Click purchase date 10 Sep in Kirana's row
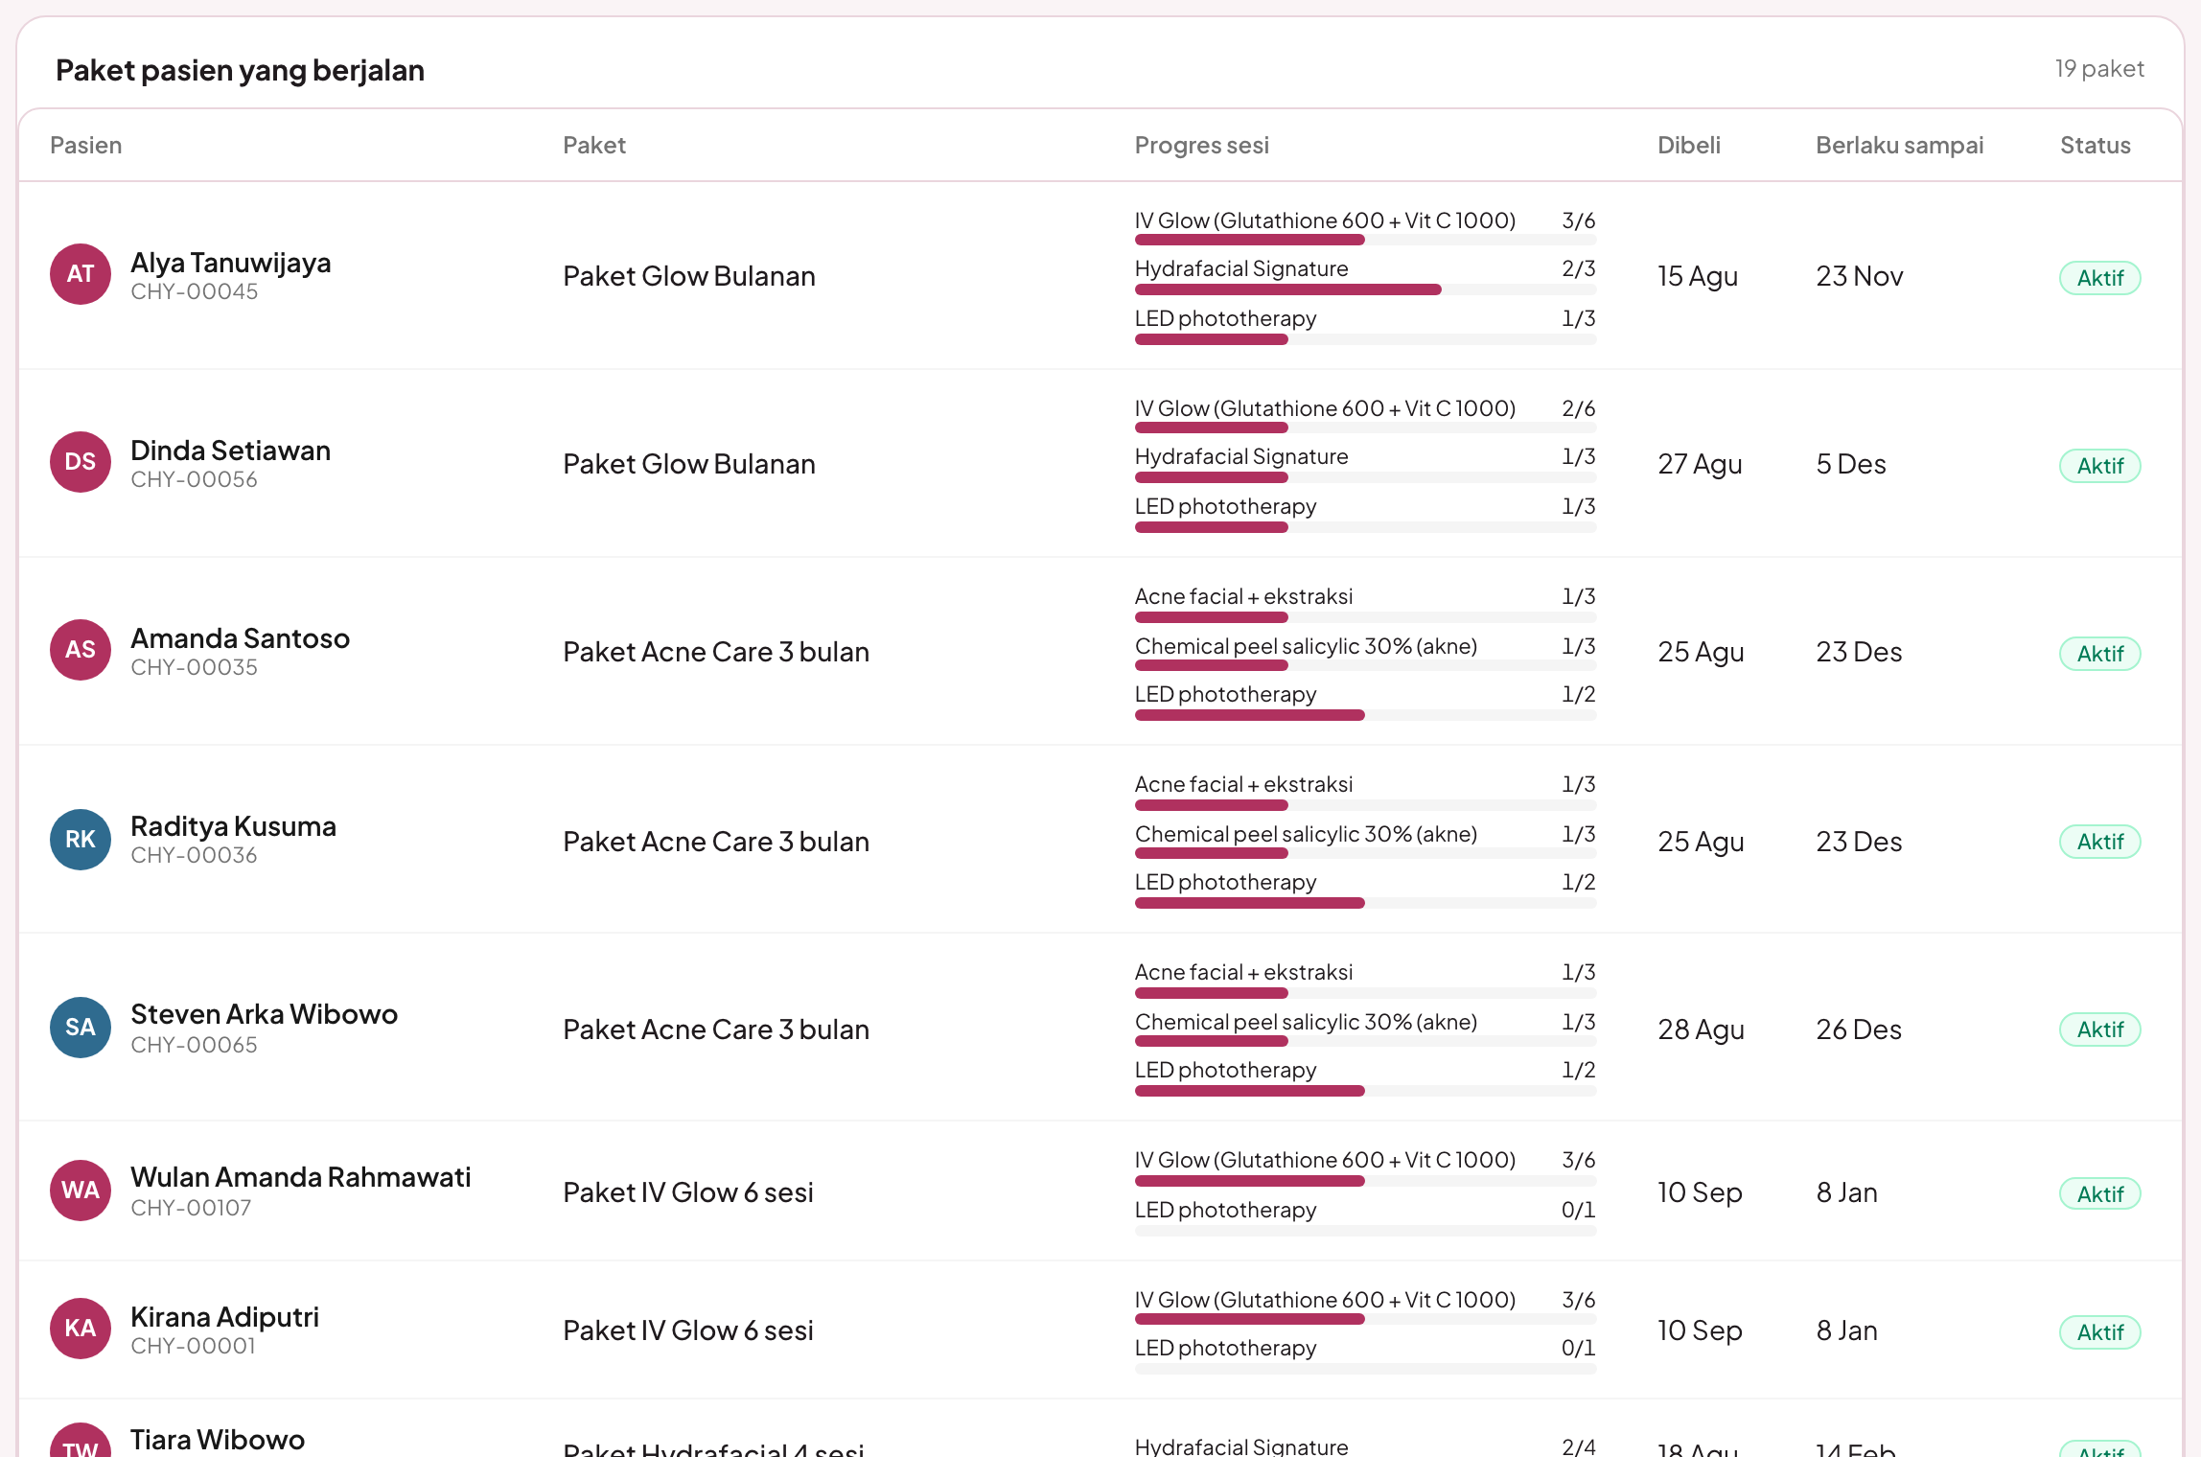2201x1457 pixels. pos(1700,1330)
